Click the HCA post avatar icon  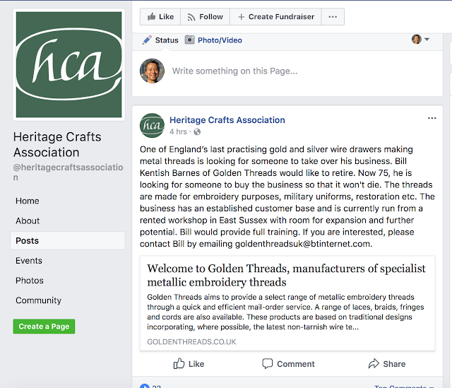click(153, 126)
